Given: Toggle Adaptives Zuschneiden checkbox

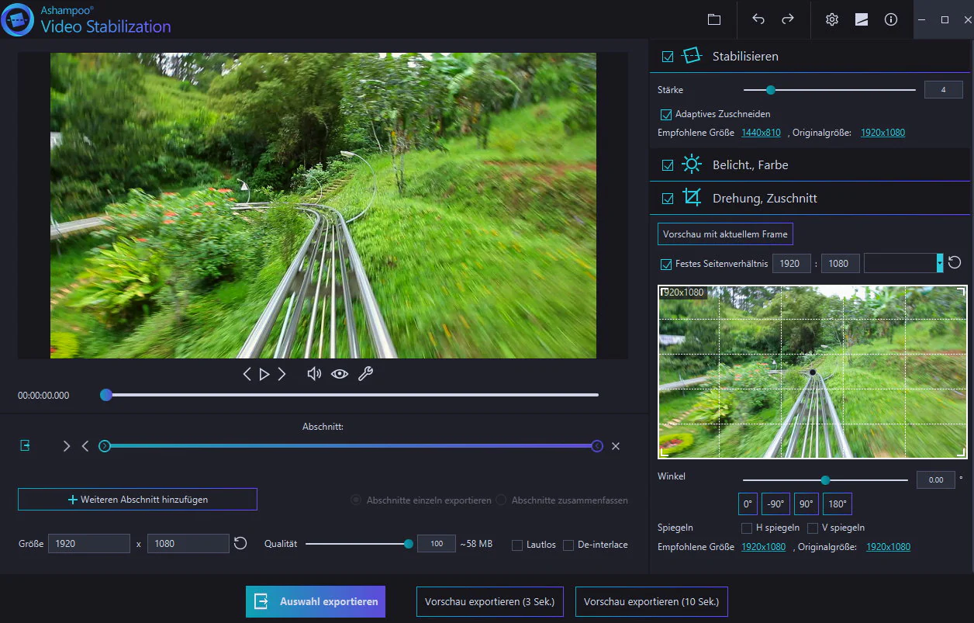Looking at the screenshot, I should [665, 114].
